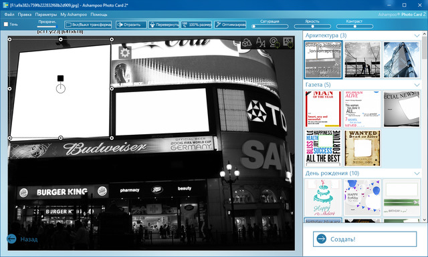Click the gear settings icon on the canvas
Screen dimensions: 428x257
tap(125, 53)
